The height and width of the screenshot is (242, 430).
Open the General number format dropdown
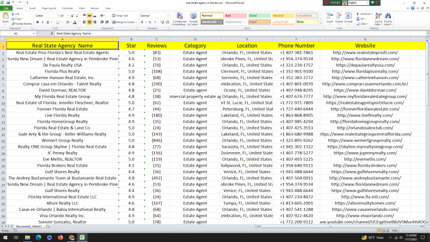pos(168,16)
